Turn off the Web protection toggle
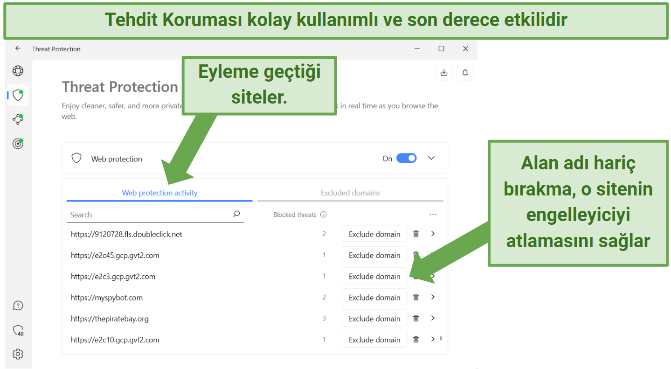Viewport: 671px width, 369px height. 406,158
